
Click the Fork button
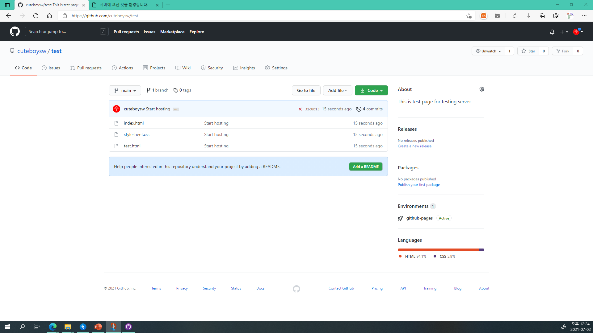click(562, 51)
